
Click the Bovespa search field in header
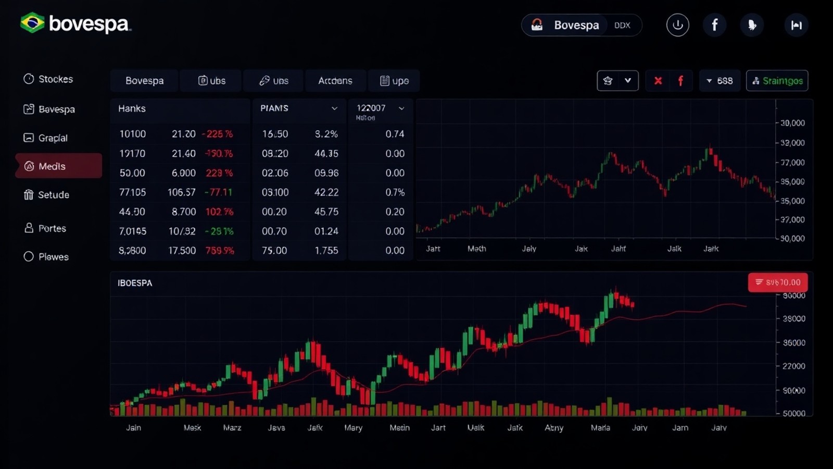pyautogui.click(x=582, y=25)
